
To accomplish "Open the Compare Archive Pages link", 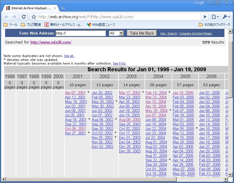I will [195, 33].
